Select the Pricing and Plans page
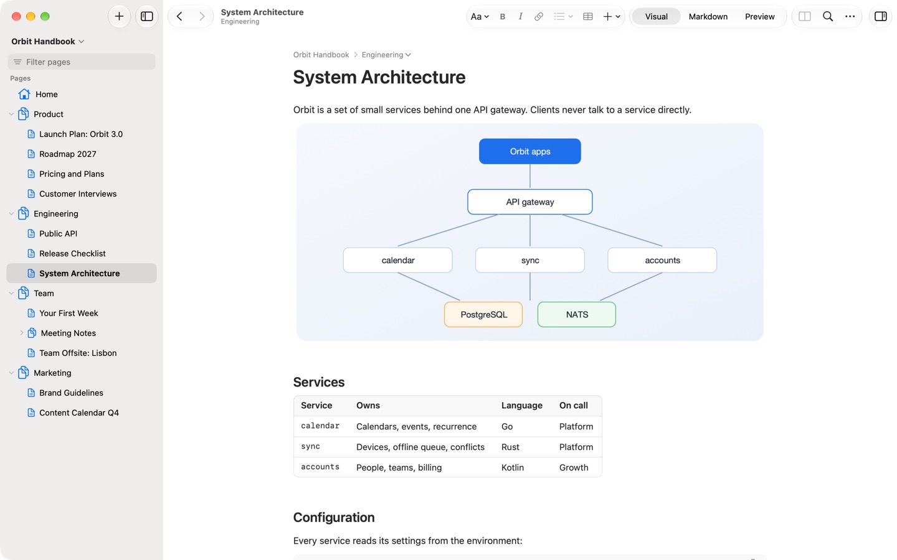Viewport: 897px width, 560px height. tap(82, 174)
